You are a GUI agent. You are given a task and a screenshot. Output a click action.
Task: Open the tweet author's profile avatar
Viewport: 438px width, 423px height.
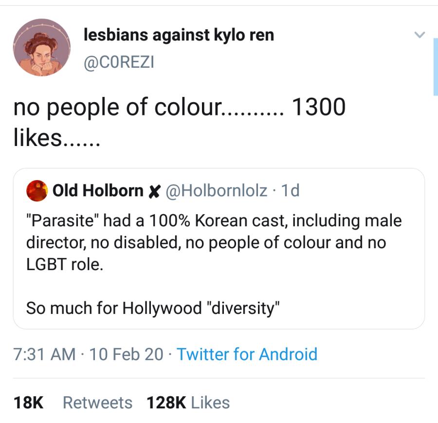(x=41, y=48)
